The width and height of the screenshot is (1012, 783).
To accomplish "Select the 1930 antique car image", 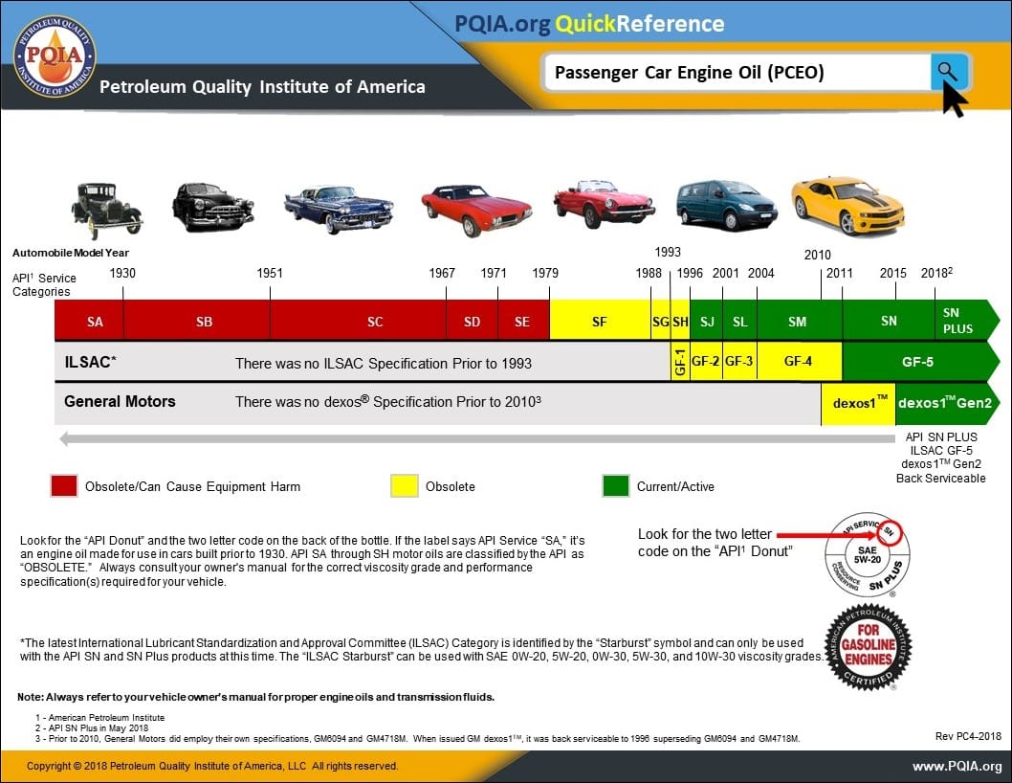I will point(105,204).
